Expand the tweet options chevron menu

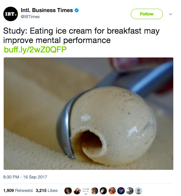(x=171, y=14)
